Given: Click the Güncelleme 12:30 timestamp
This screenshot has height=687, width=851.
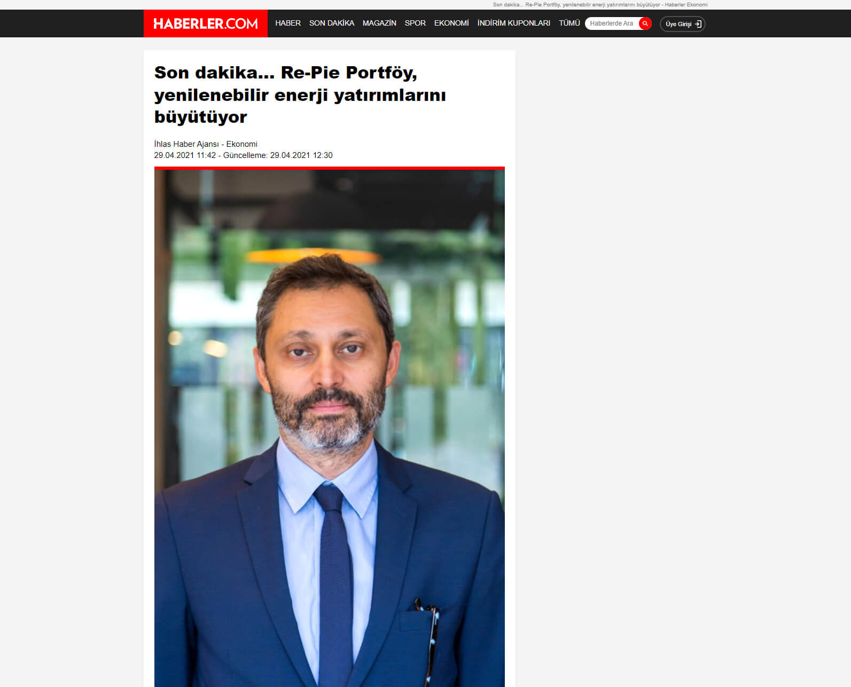Looking at the screenshot, I should tap(278, 155).
